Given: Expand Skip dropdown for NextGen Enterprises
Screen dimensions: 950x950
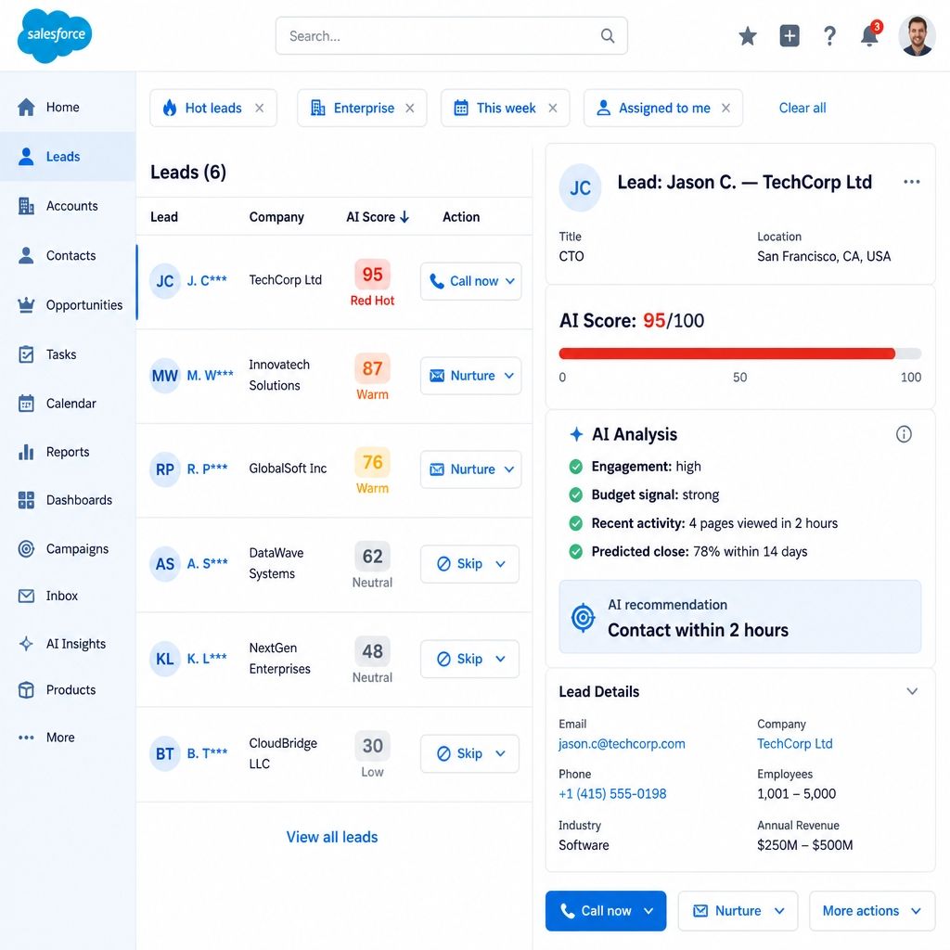Looking at the screenshot, I should point(500,659).
